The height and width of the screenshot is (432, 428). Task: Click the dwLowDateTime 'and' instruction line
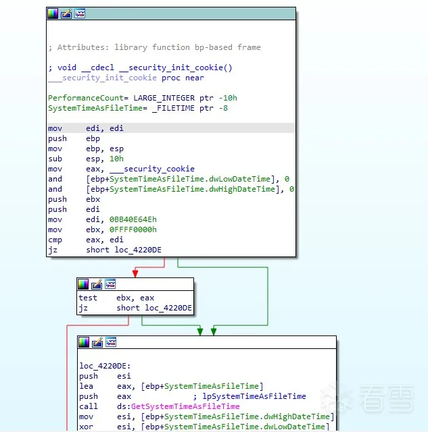(x=168, y=179)
